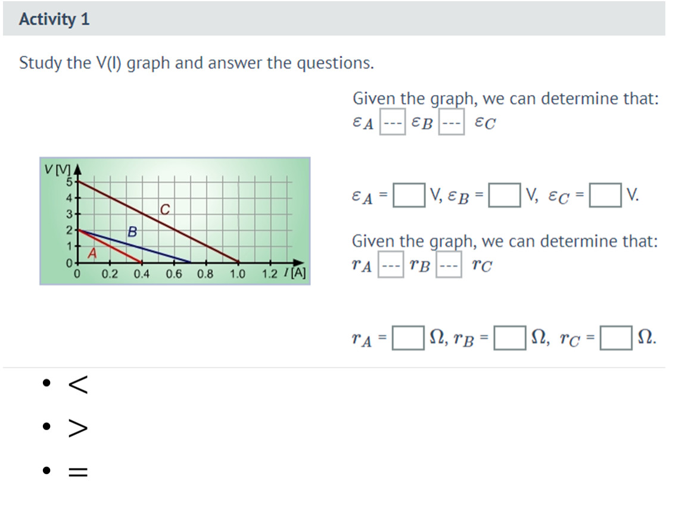This screenshot has width=685, height=514.
Task: Click the V [V] axis label
Action: click(x=57, y=169)
